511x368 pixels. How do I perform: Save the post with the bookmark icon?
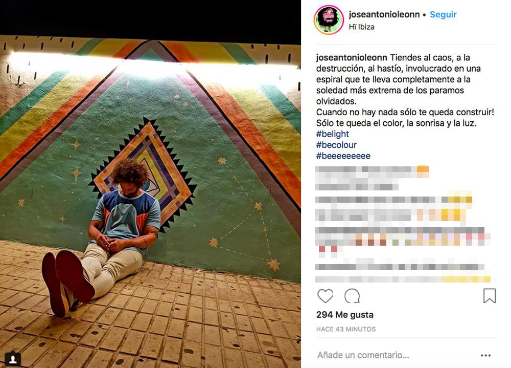pos(489,295)
